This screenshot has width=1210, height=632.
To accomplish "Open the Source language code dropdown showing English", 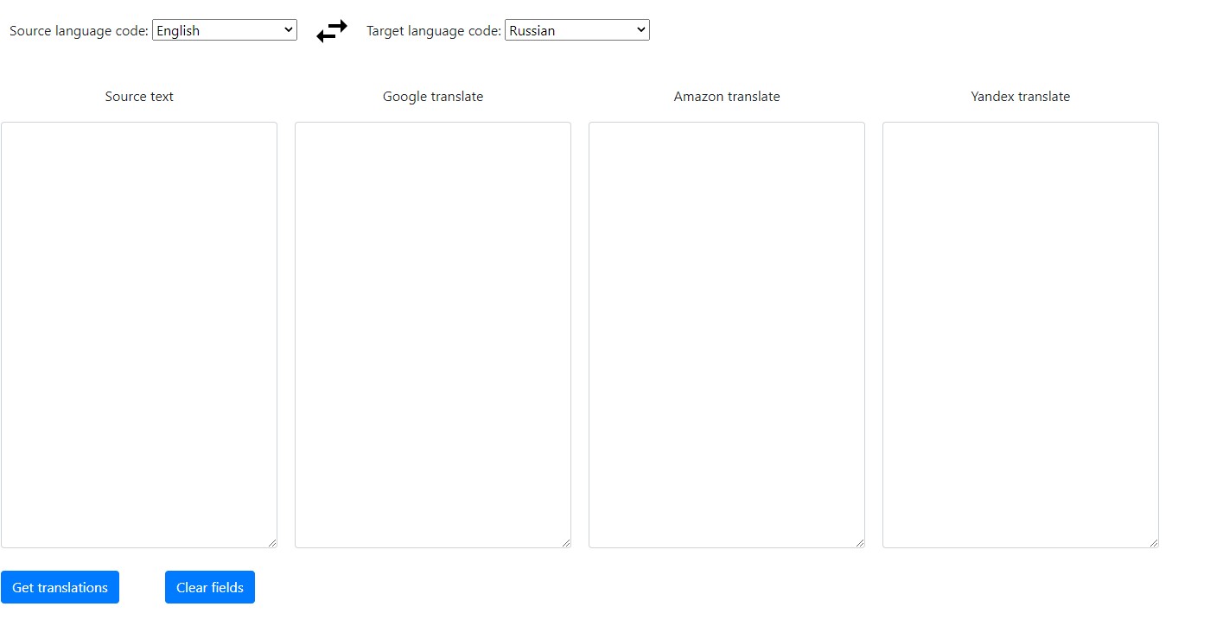I will tap(224, 30).
